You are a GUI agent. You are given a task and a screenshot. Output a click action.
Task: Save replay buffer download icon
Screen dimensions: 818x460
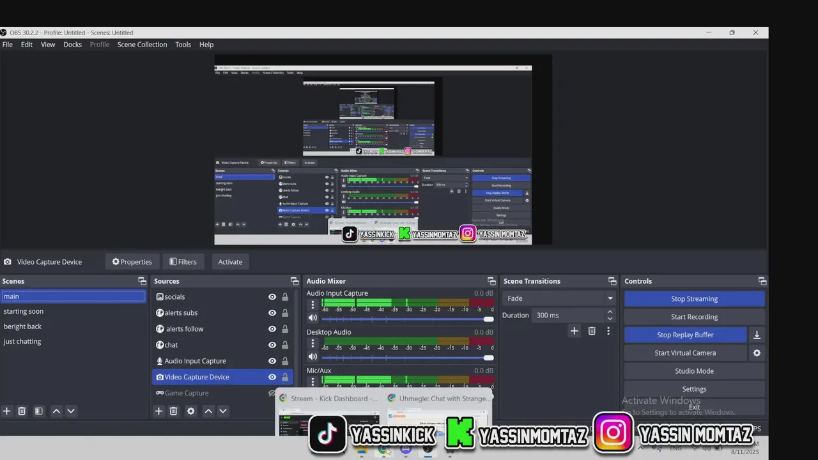(757, 335)
